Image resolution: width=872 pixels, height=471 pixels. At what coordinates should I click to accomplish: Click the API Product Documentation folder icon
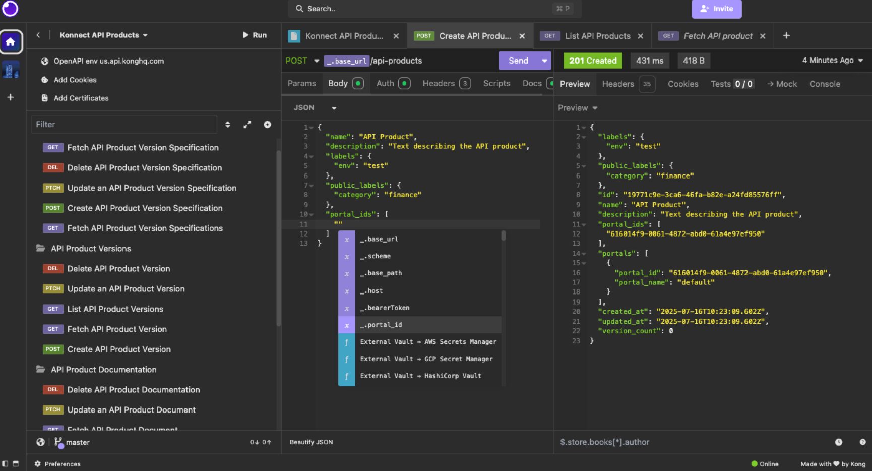click(40, 369)
